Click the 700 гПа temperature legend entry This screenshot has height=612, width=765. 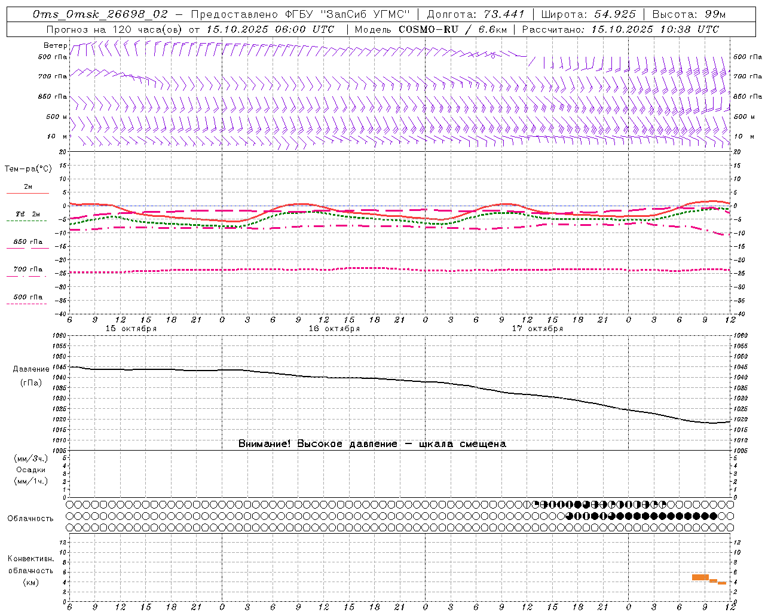(x=28, y=269)
